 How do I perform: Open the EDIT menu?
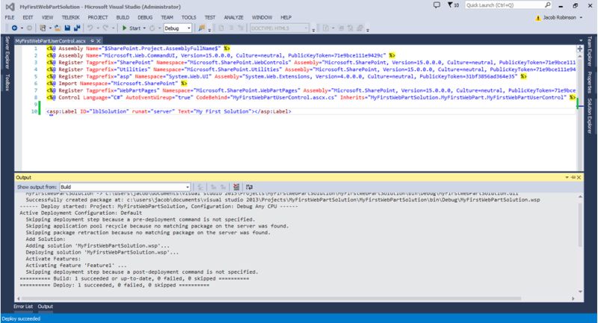28,17
